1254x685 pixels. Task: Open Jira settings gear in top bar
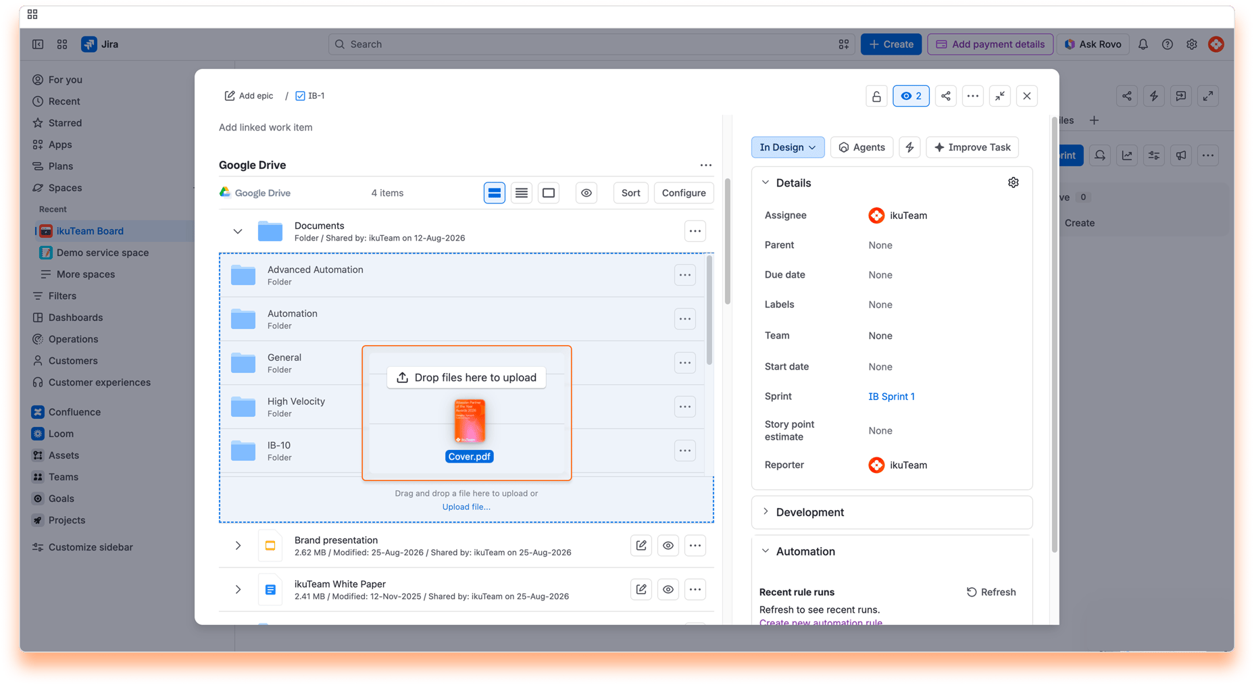click(1192, 44)
